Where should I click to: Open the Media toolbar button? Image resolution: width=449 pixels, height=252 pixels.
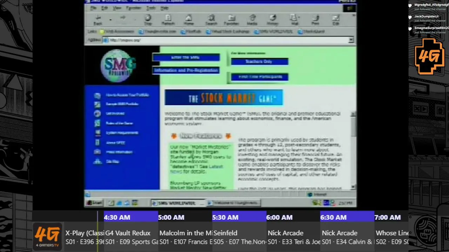(252, 20)
